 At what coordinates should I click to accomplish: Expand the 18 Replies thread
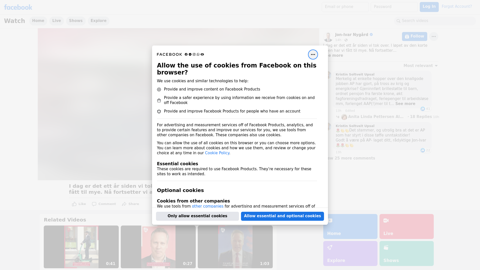421,117
